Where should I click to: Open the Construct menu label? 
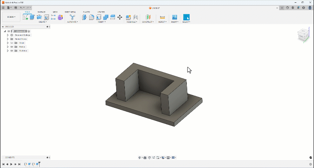point(148,22)
